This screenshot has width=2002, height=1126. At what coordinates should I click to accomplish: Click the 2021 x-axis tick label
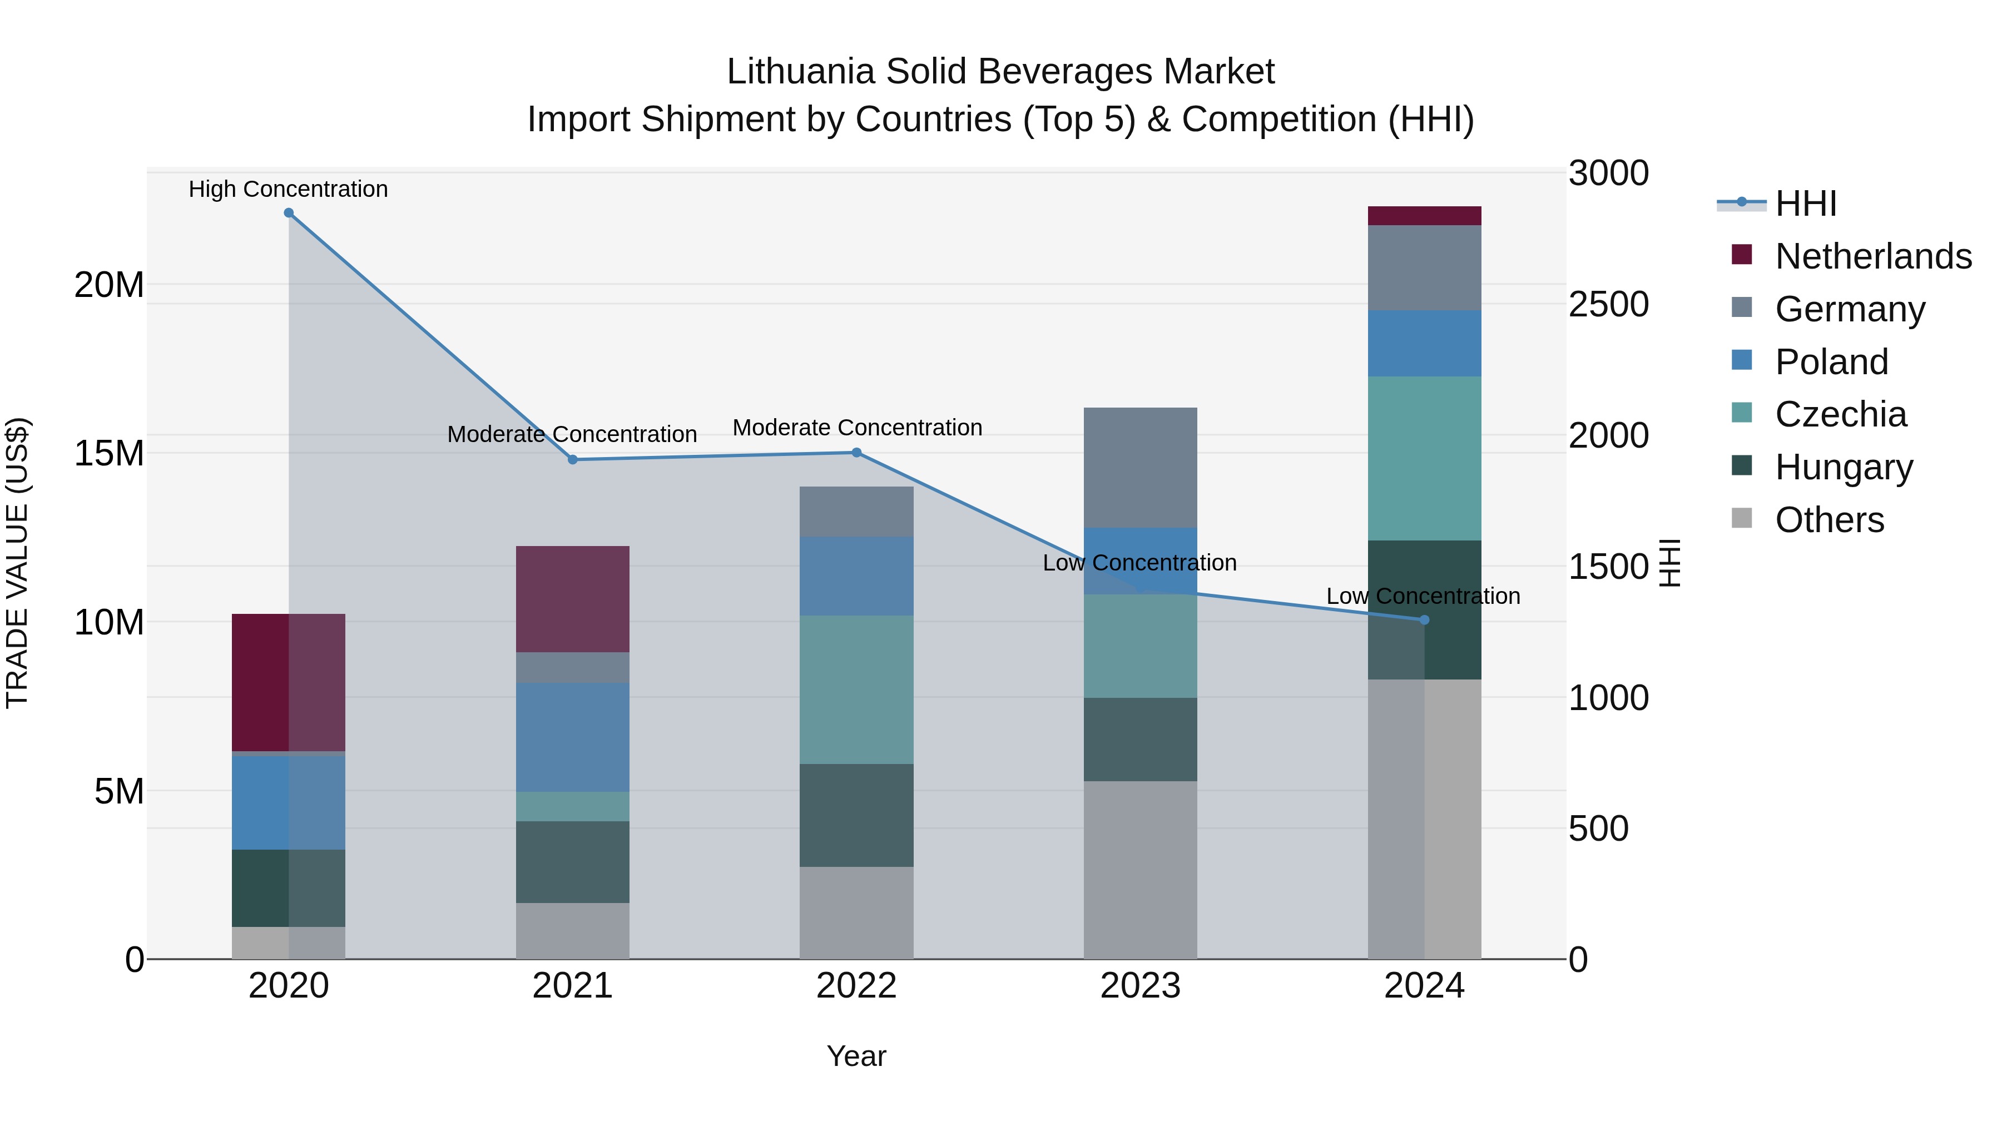tap(573, 986)
